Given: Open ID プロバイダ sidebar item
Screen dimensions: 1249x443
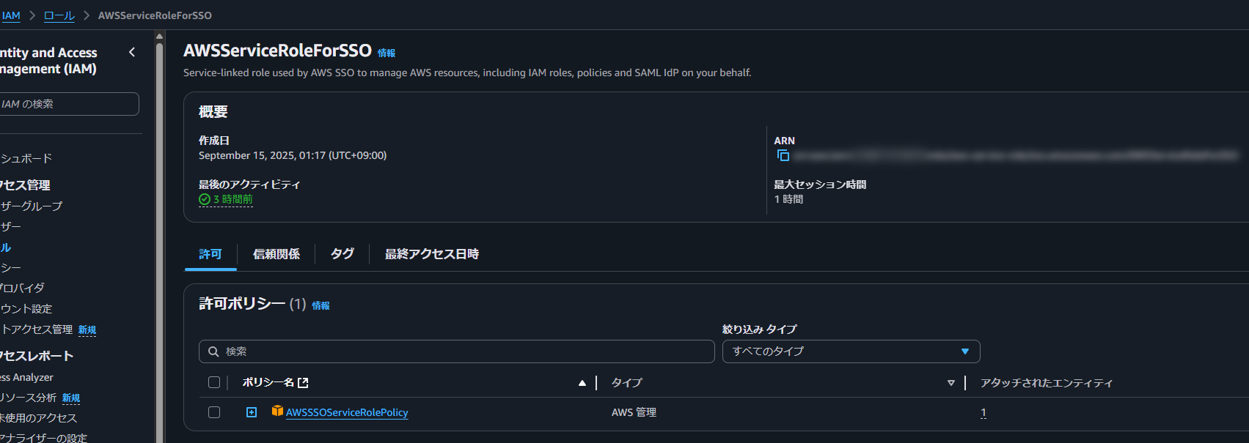Looking at the screenshot, I should coord(22,288).
